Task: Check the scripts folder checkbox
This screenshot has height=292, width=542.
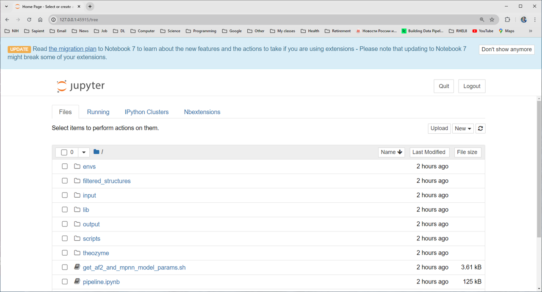Action: coord(65,238)
